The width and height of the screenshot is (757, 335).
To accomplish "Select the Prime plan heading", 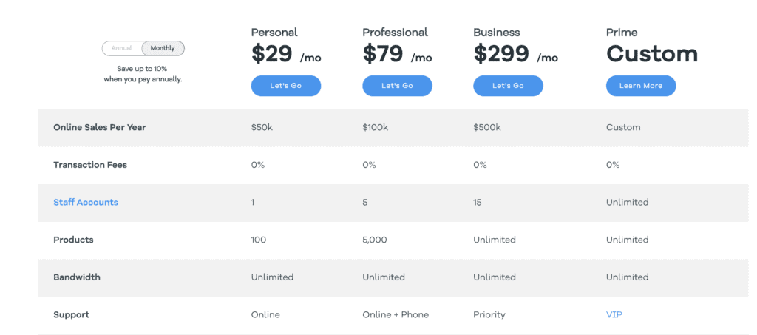I will [x=622, y=33].
